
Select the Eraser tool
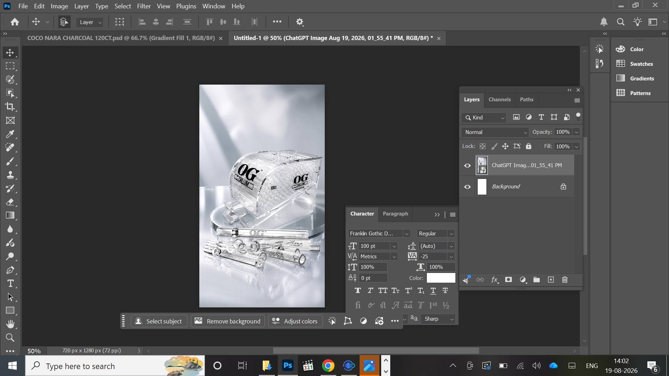pyautogui.click(x=10, y=202)
